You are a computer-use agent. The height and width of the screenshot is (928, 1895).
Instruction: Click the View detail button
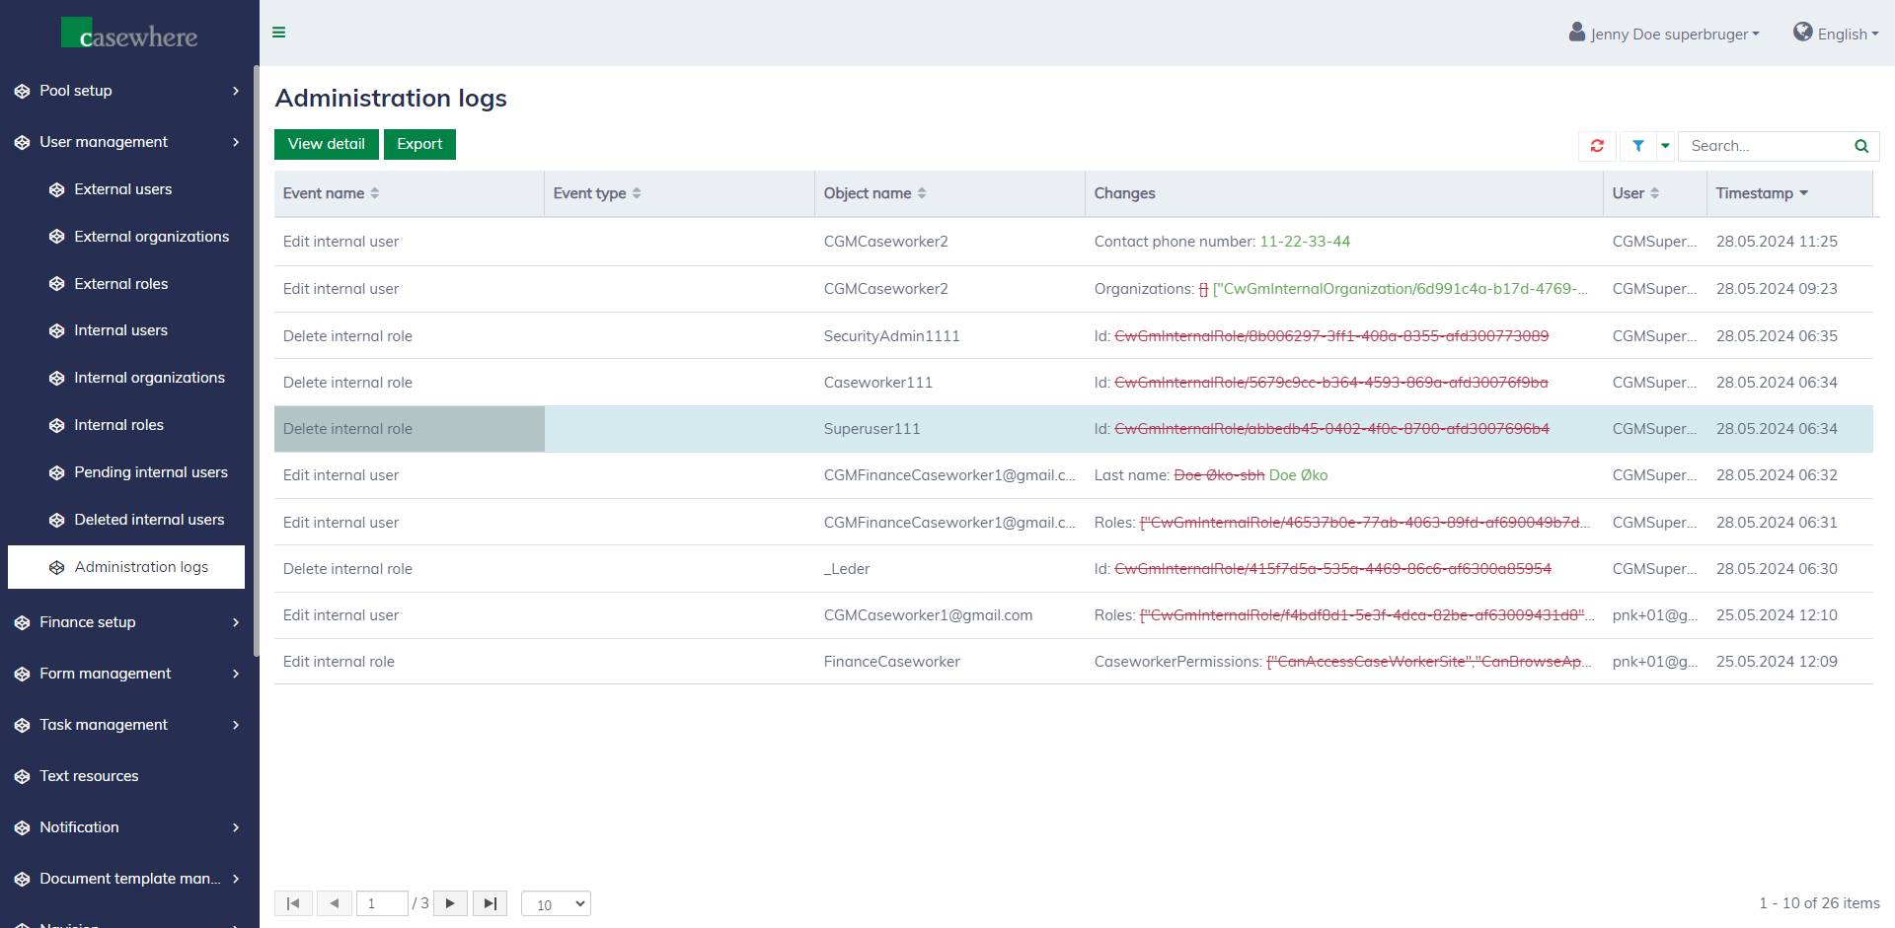pyautogui.click(x=326, y=144)
